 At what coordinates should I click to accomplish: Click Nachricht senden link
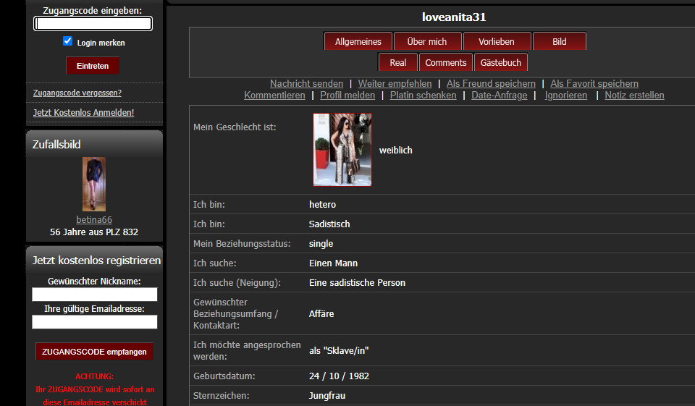[306, 84]
